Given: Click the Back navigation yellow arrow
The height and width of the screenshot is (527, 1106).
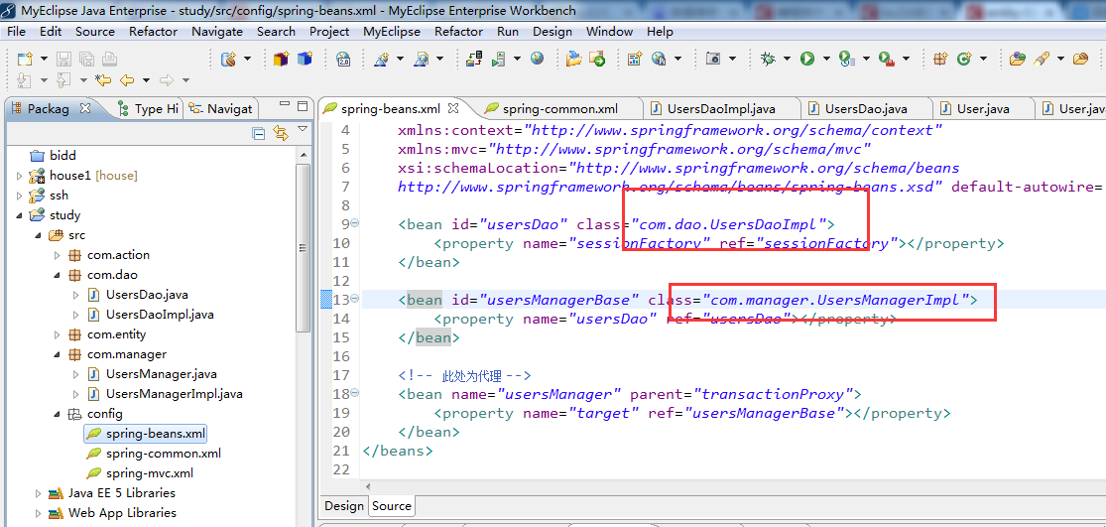Looking at the screenshot, I should pyautogui.click(x=127, y=79).
